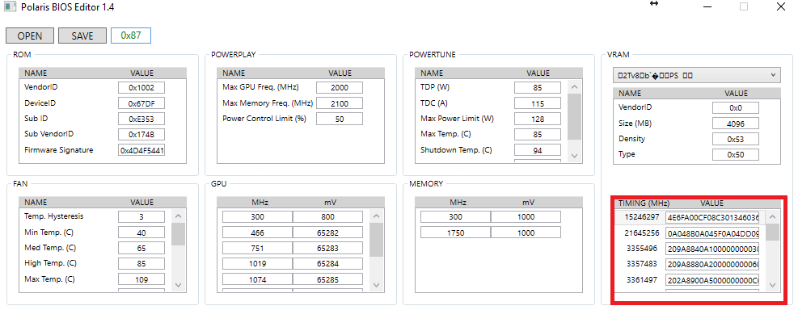Viewport: 798px width, 310px height.
Task: Click the up arrow of TIMING list scrollbar
Action: tap(772, 217)
